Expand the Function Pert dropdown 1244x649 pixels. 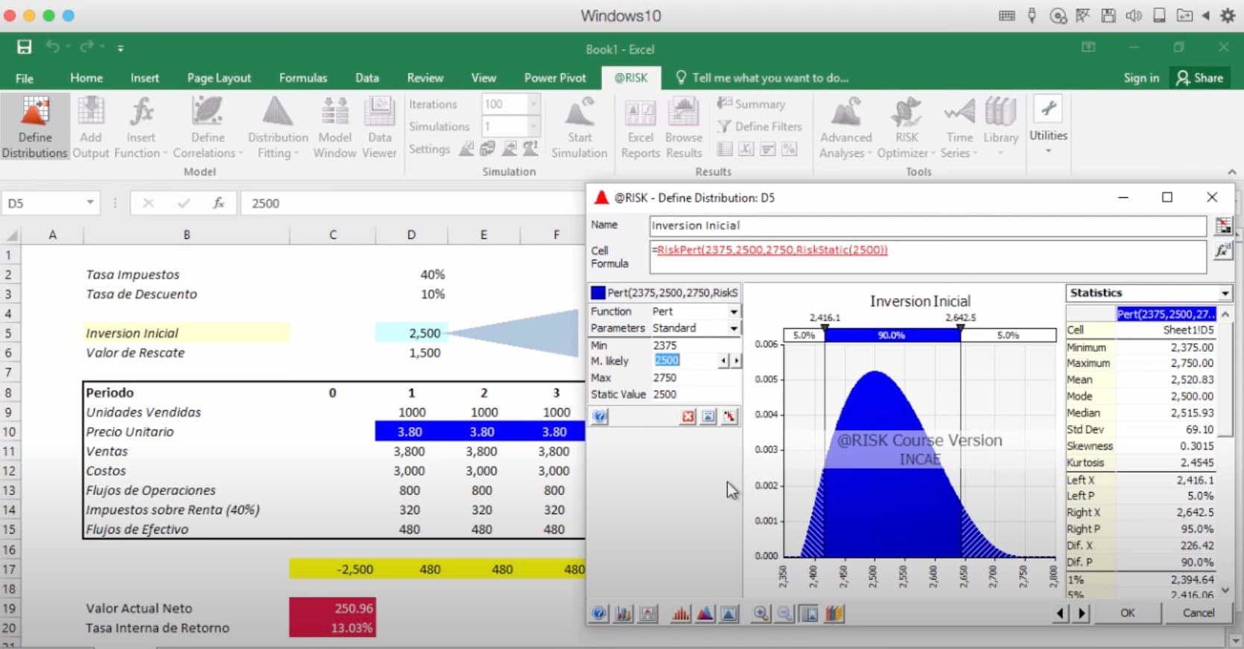point(734,312)
